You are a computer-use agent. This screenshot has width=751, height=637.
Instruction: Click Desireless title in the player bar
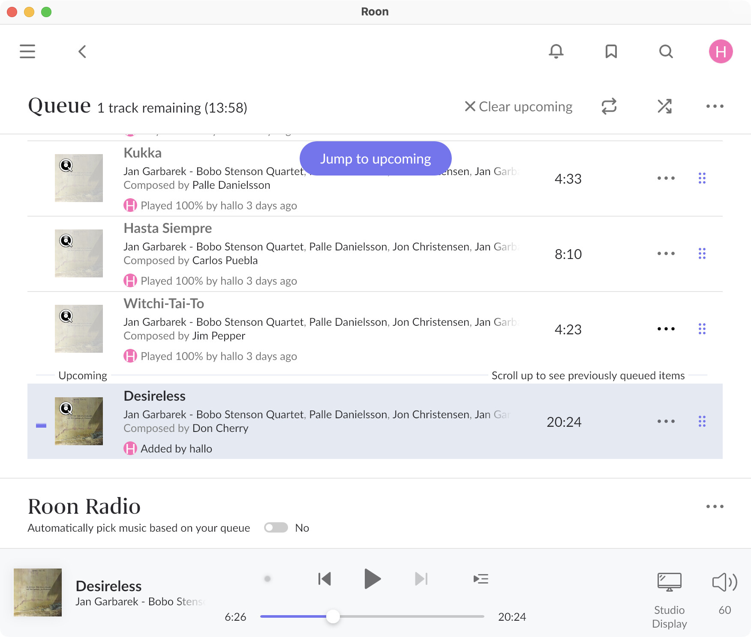(x=108, y=586)
